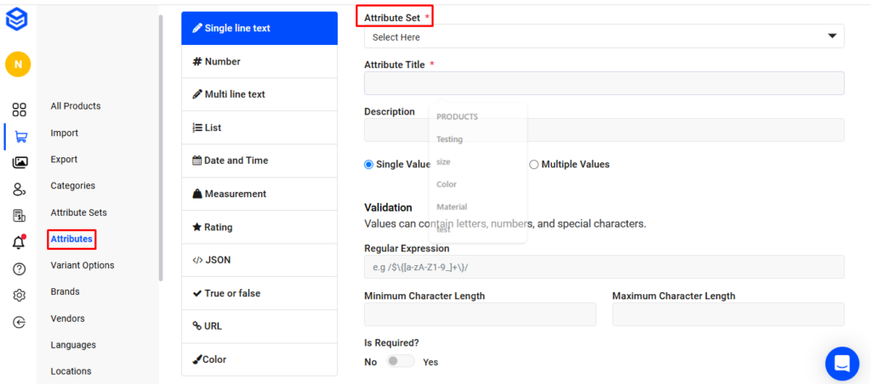Viewport: 871px width, 384px height.
Task: Click the shopping cart products icon
Action: pos(20,136)
